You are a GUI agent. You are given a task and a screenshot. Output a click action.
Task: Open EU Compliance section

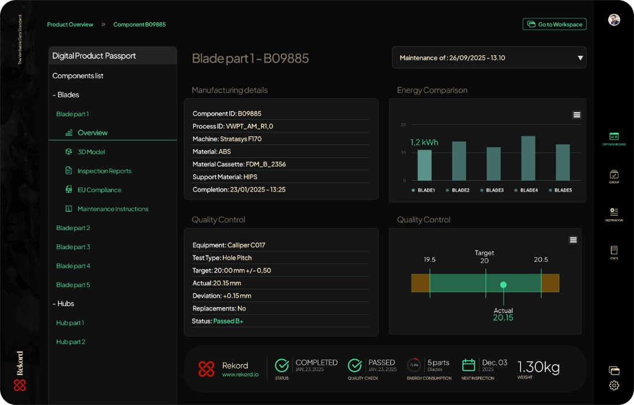[100, 190]
